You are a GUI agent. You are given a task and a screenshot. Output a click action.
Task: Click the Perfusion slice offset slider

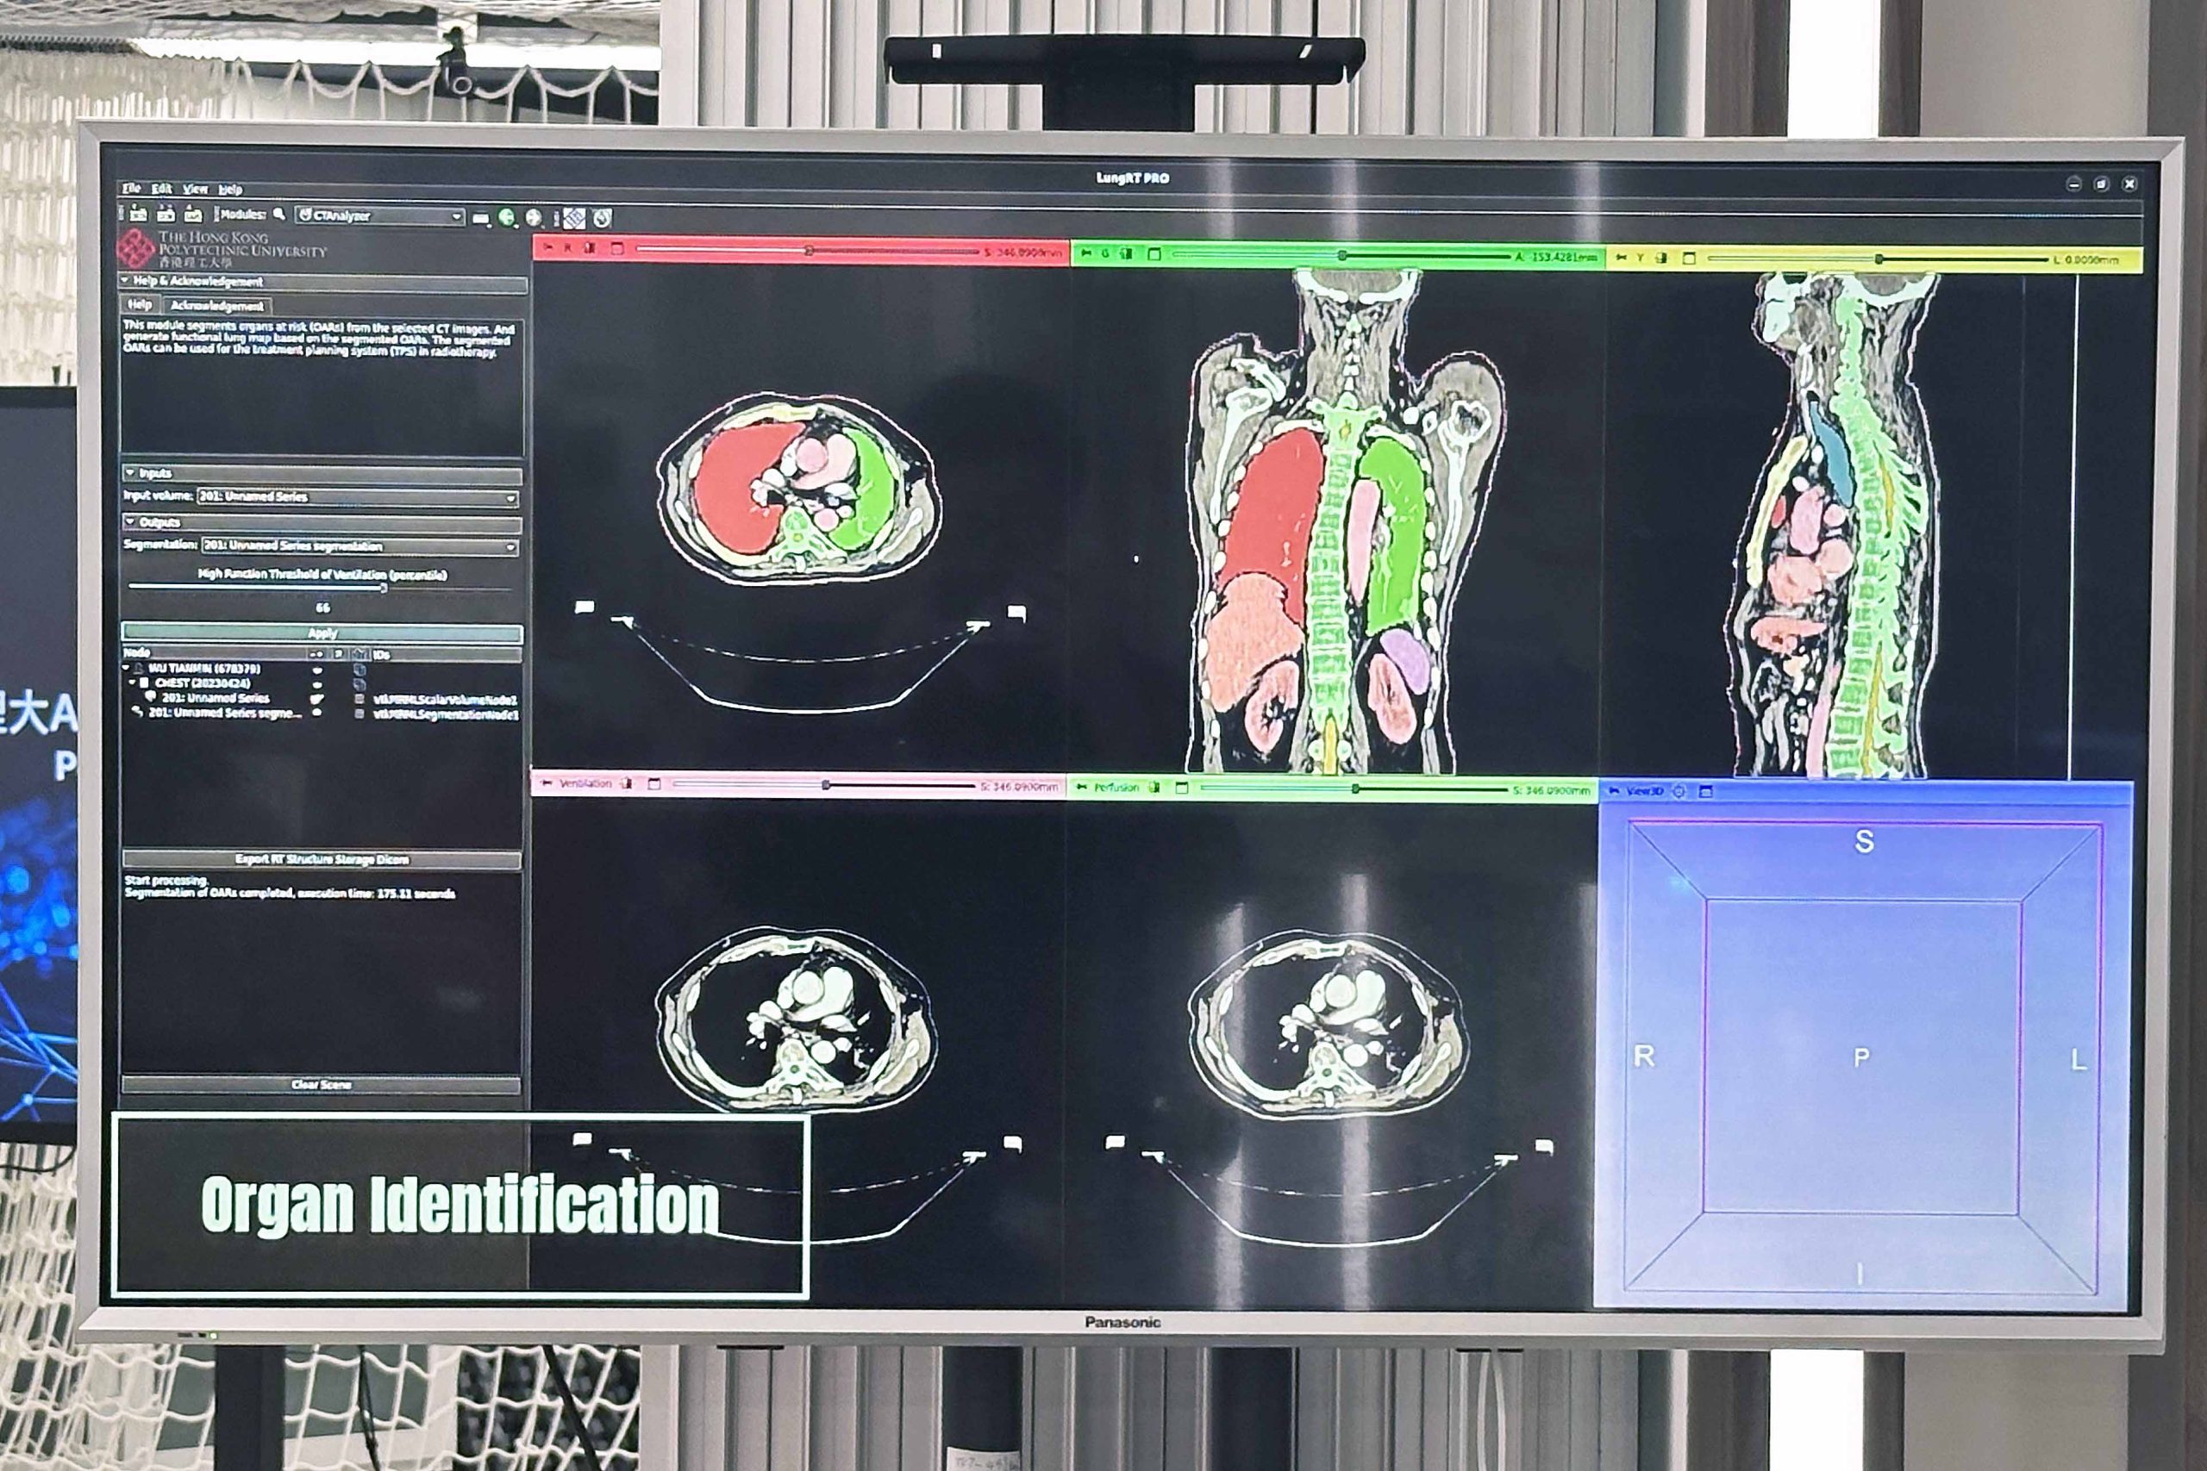tap(1355, 789)
